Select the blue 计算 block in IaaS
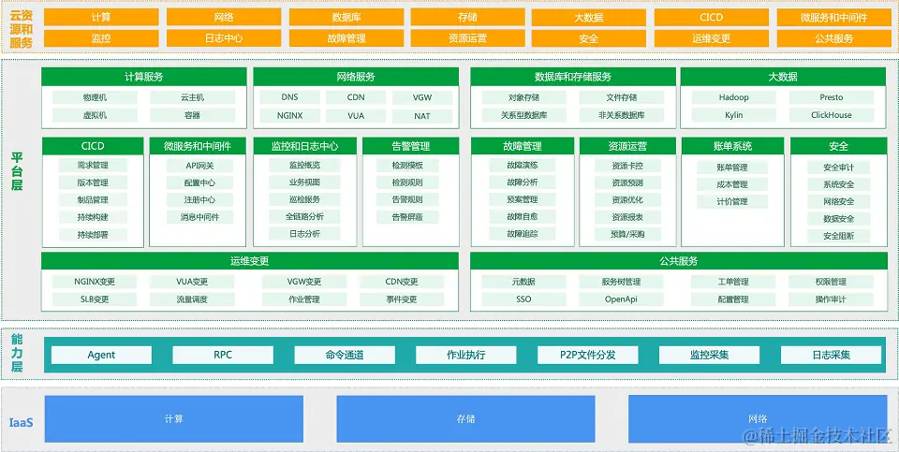 pos(174,418)
